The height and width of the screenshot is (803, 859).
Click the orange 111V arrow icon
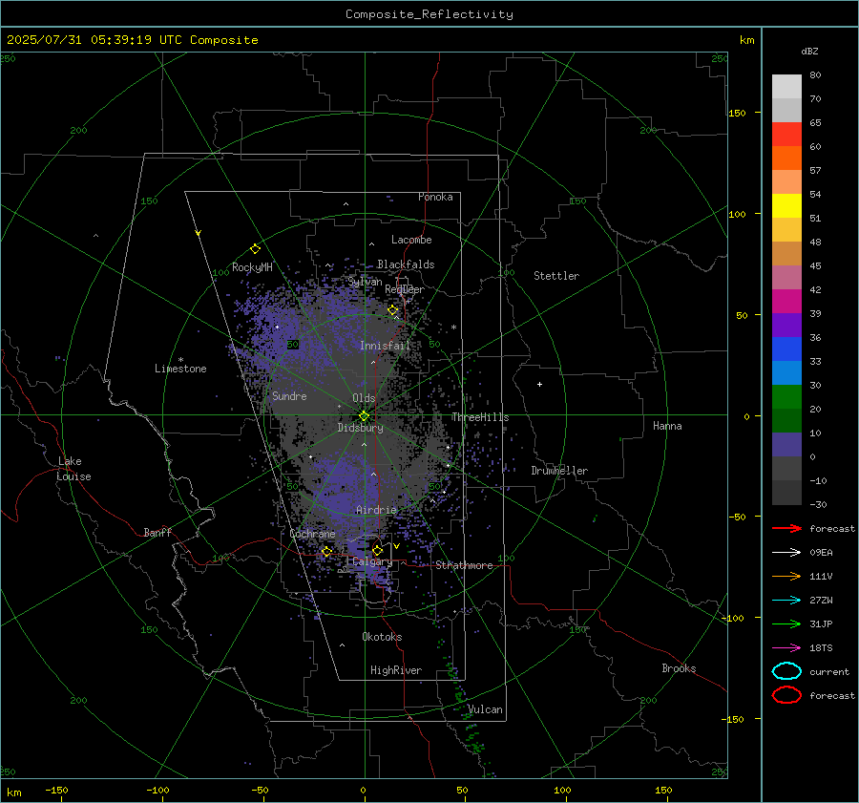[786, 576]
